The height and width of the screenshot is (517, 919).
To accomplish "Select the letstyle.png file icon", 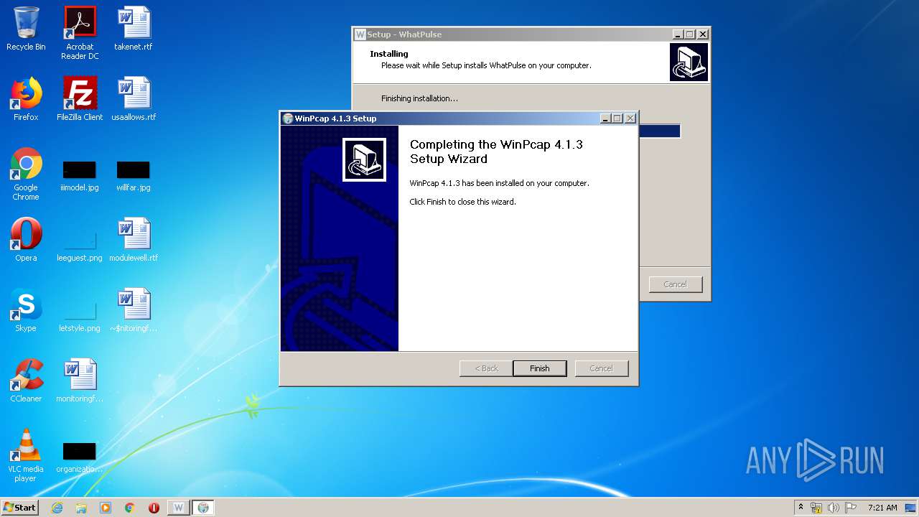I will [80, 316].
